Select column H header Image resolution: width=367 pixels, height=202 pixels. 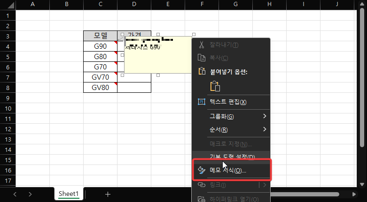click(x=269, y=4)
